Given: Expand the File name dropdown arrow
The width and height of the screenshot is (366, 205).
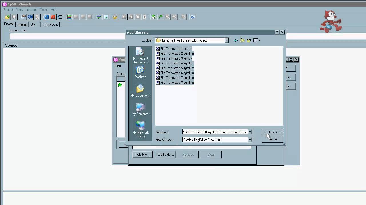Looking at the screenshot, I should [250, 132].
